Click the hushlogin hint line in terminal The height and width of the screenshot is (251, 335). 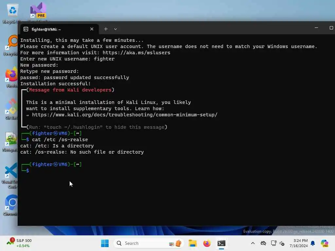click(97, 127)
